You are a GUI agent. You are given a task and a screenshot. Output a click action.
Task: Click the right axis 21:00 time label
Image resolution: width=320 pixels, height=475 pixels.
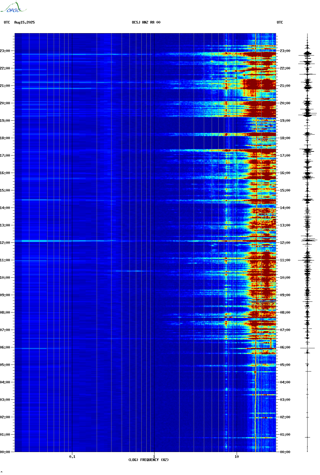click(x=285, y=86)
